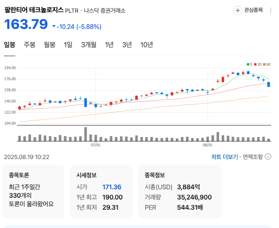
Task: Open the 시세정보 price info card
Action: coord(101,191)
